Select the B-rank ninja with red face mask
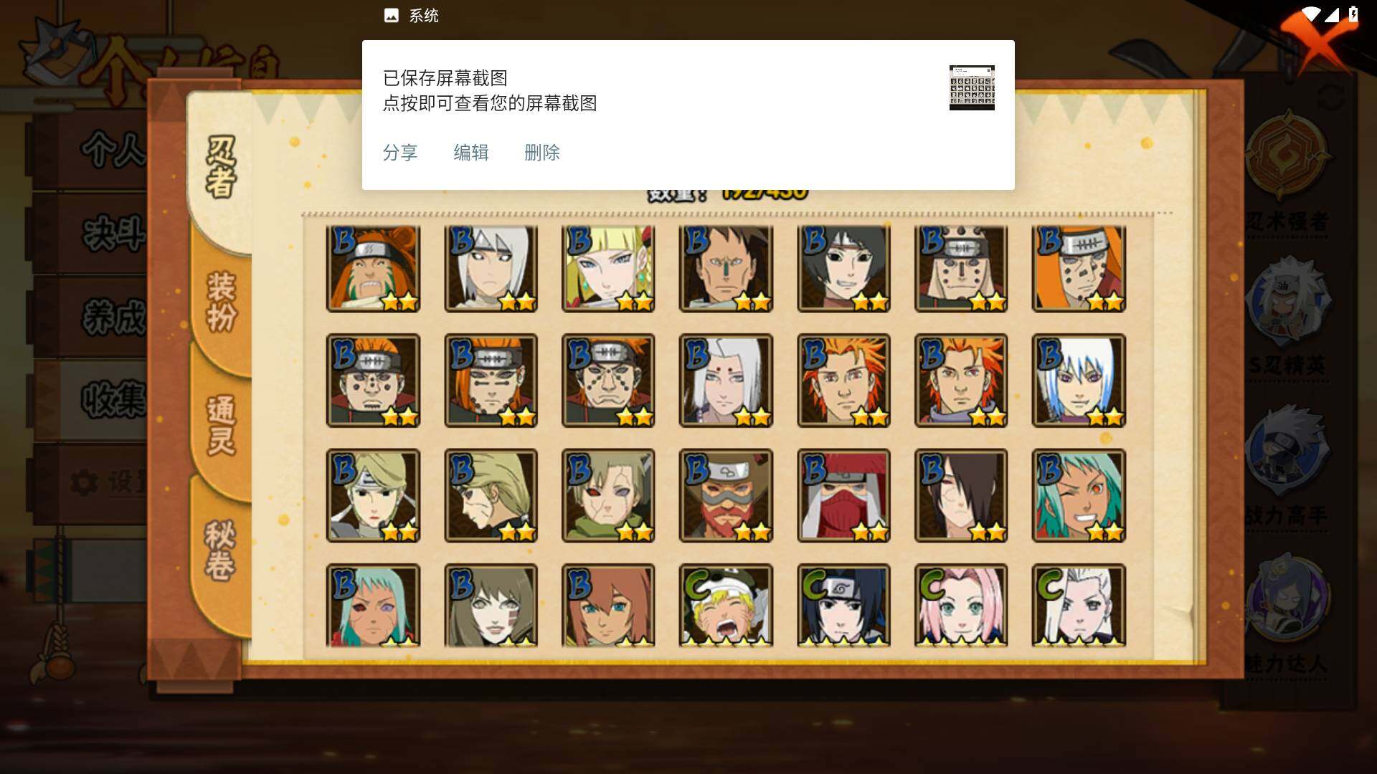Image resolution: width=1377 pixels, height=774 pixels. click(843, 495)
